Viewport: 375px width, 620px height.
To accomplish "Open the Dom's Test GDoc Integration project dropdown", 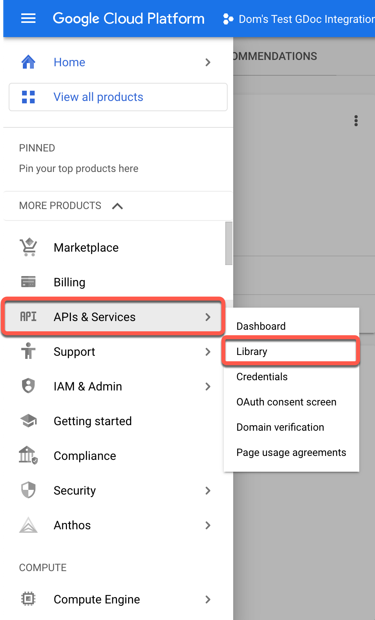I will (299, 19).
